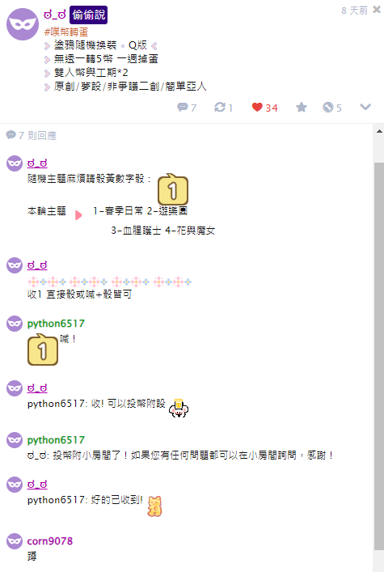This screenshot has width=384, height=572.
Task: Click the 7 則回應 response count header
Action: [32, 136]
